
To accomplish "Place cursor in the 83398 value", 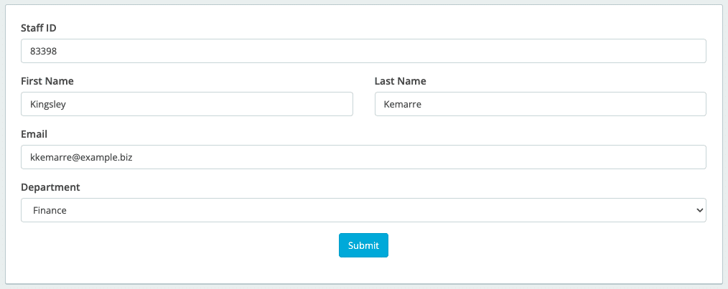I will [x=43, y=52].
